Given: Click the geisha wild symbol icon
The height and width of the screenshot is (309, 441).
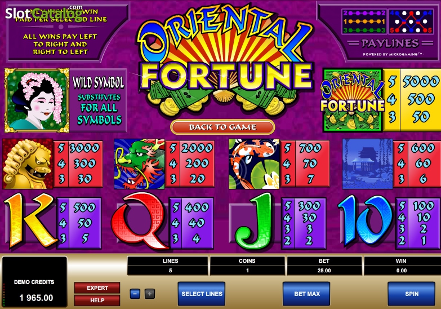Looking at the screenshot, I should (x=37, y=100).
